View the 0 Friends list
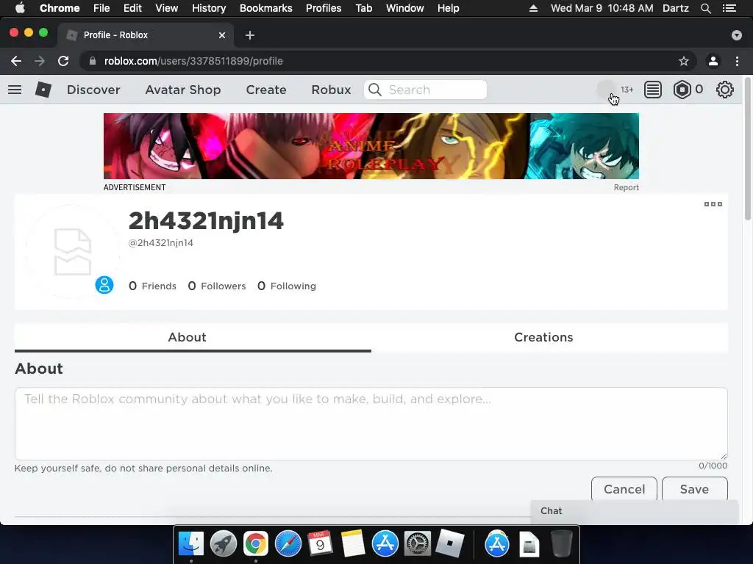 click(152, 286)
